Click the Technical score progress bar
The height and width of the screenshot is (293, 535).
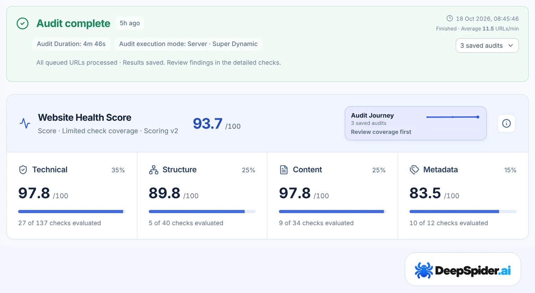pyautogui.click(x=72, y=212)
